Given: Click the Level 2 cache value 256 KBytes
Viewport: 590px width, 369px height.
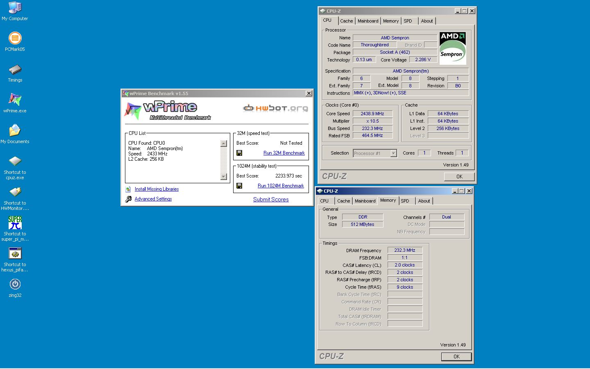Looking at the screenshot, I should pos(448,128).
